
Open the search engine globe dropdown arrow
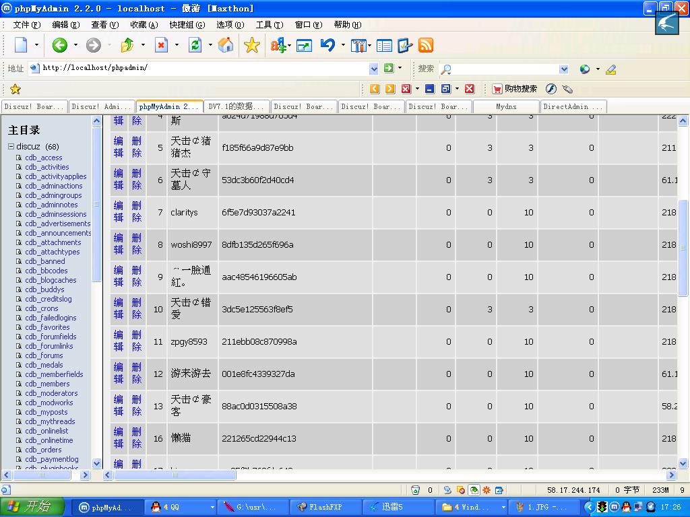(598, 69)
